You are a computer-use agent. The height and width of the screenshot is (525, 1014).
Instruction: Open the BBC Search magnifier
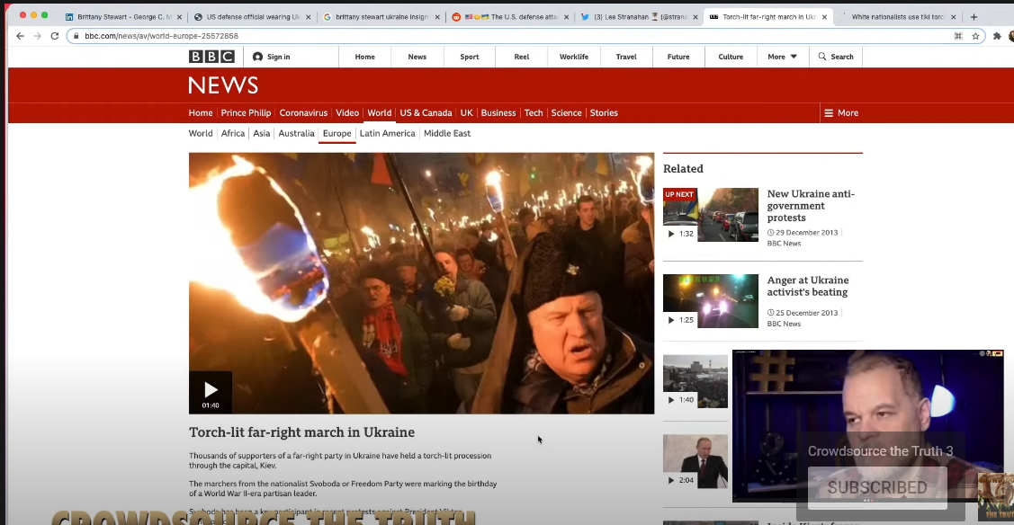click(836, 57)
